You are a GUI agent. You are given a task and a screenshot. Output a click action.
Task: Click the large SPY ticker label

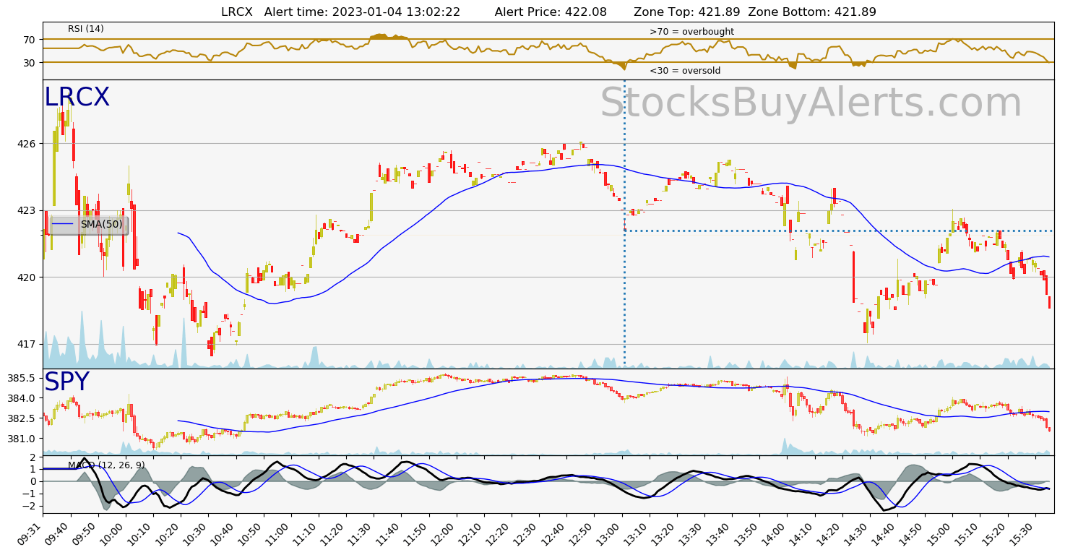[66, 382]
